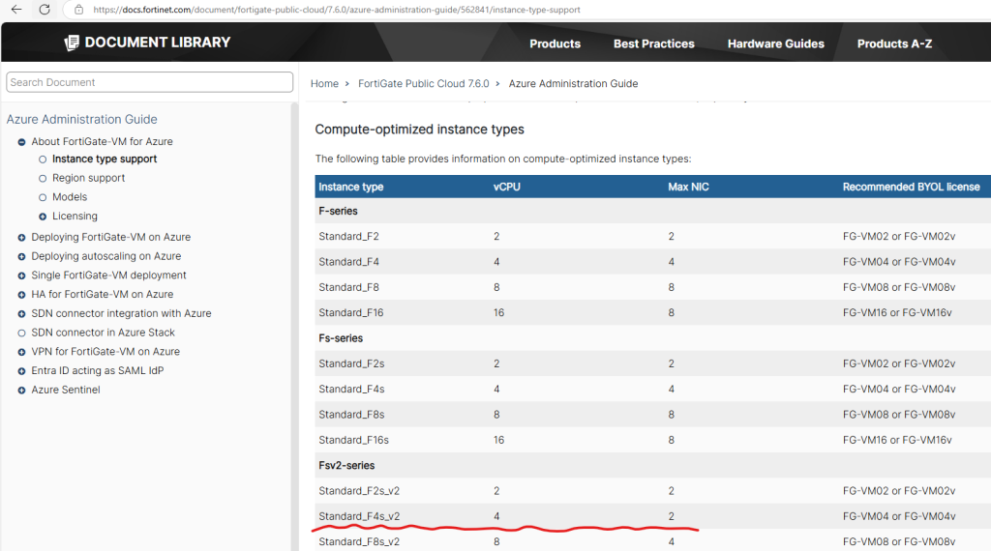Go to Home breadcrumb link
This screenshot has width=991, height=551.
point(324,84)
